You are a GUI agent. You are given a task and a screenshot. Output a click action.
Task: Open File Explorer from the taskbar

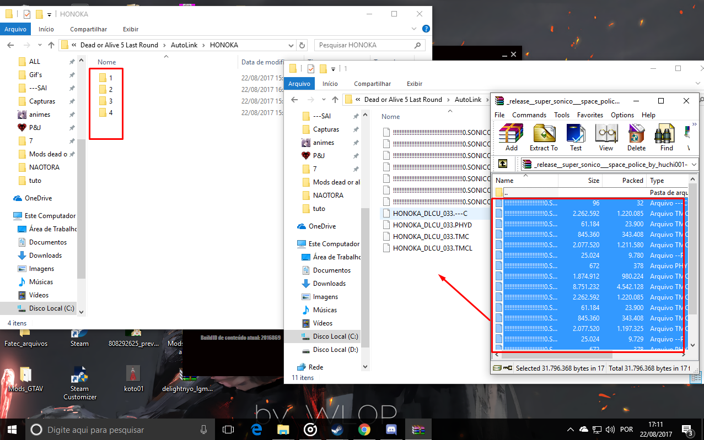point(283,430)
